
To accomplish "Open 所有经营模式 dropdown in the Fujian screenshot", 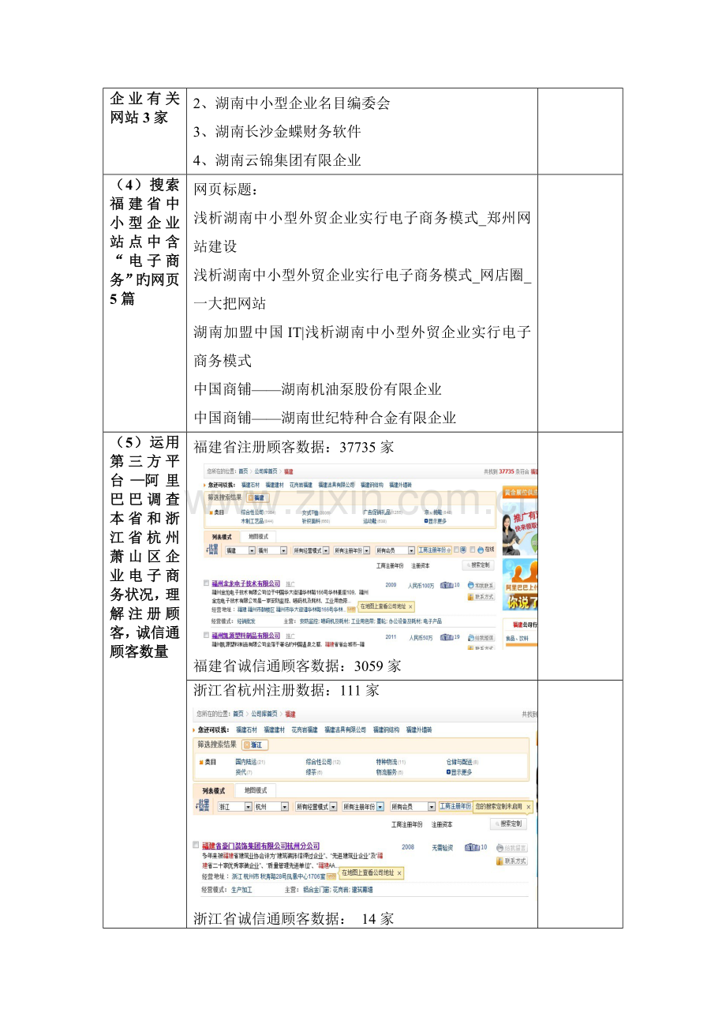I will tap(311, 550).
